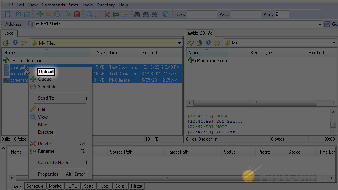Click local pane Refresh icon
This screenshot has height=190, width=338.
15,43
